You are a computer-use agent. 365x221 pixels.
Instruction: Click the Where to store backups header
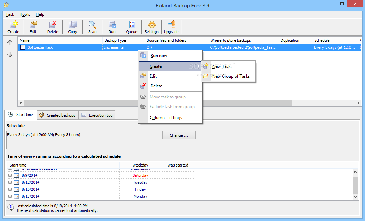pyautogui.click(x=243, y=40)
